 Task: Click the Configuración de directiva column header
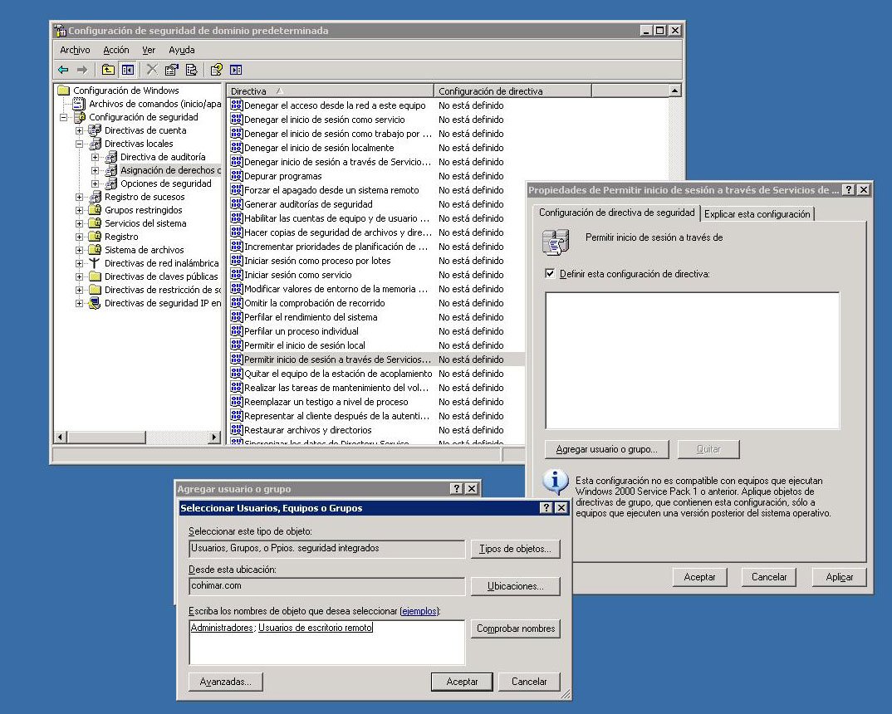(512, 91)
